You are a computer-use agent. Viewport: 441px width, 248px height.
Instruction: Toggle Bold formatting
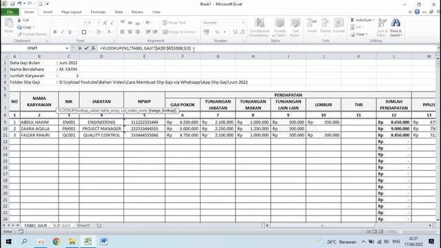tap(55, 32)
